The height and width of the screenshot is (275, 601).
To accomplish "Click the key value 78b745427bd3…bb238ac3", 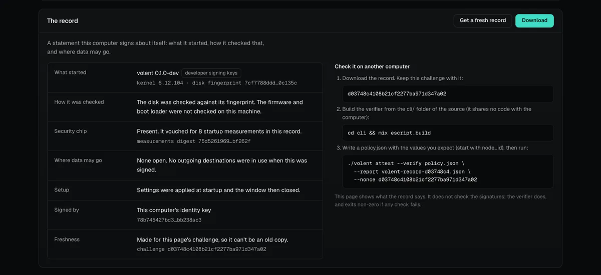I will coord(169,220).
